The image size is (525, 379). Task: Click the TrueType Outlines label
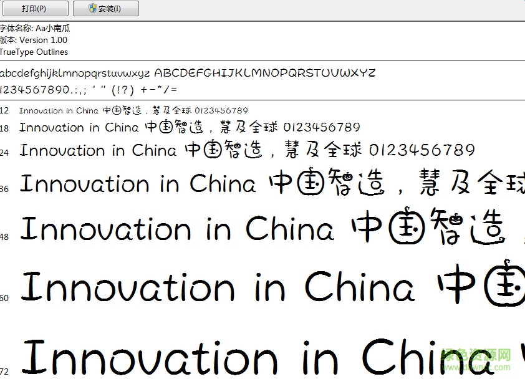click(34, 52)
